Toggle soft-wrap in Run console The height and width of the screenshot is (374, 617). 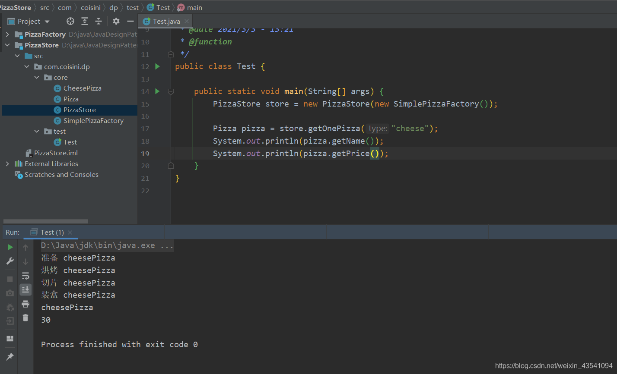pos(25,276)
